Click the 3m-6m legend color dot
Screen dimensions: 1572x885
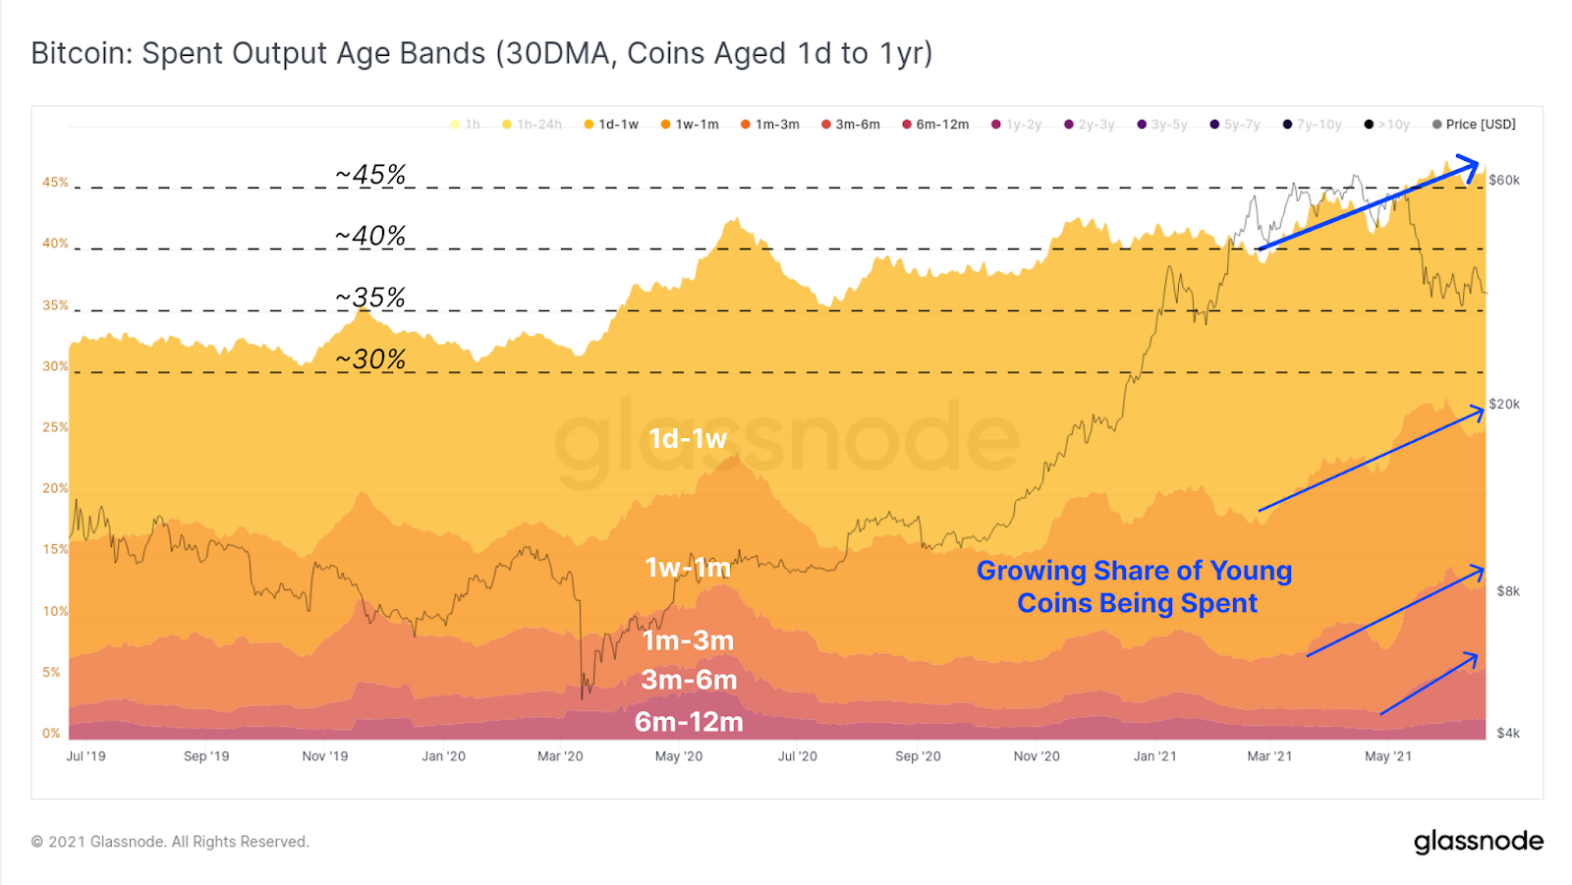pos(826,125)
